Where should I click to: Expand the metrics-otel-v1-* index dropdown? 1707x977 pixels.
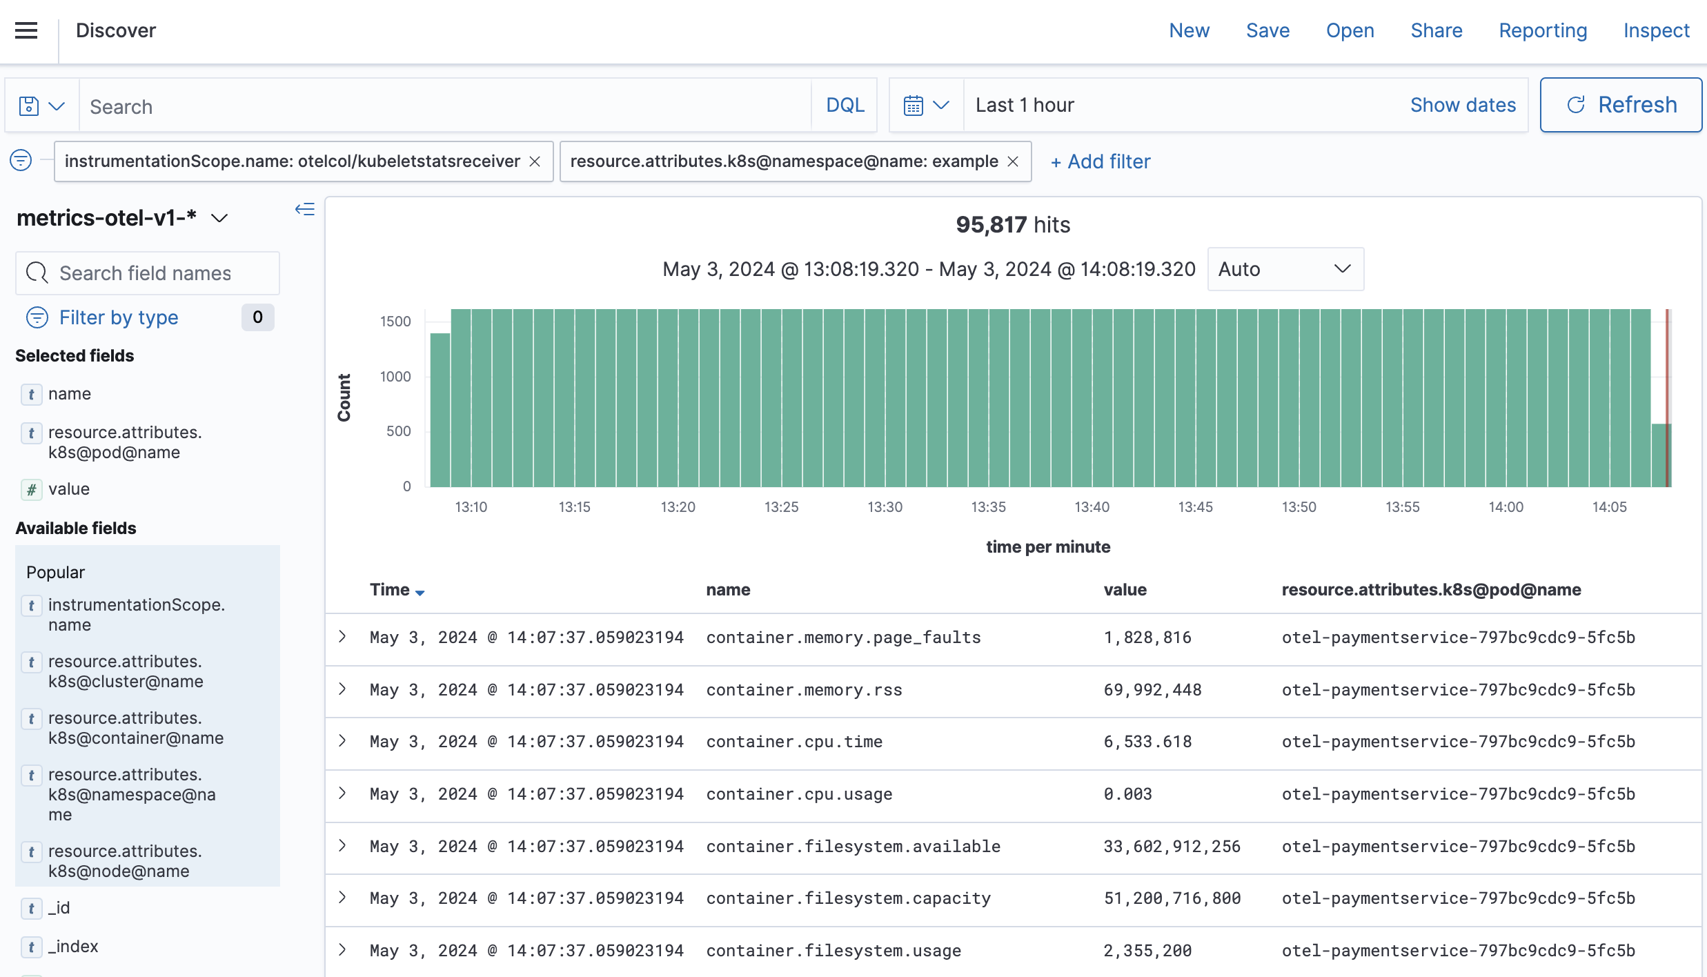coord(223,216)
